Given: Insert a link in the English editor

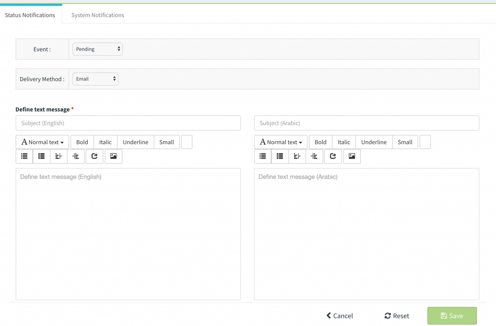Looking at the screenshot, I should point(94,156).
